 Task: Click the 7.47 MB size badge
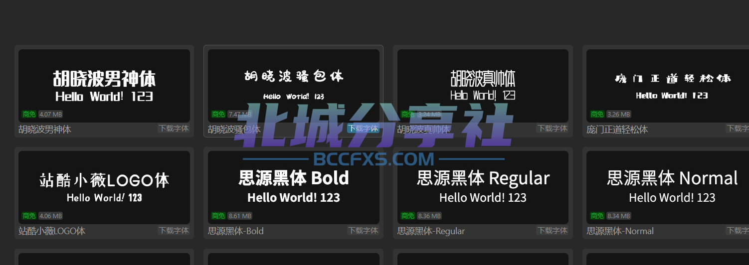[240, 114]
